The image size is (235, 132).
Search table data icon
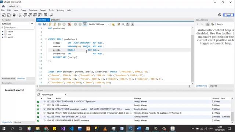[x=46, y=15]
